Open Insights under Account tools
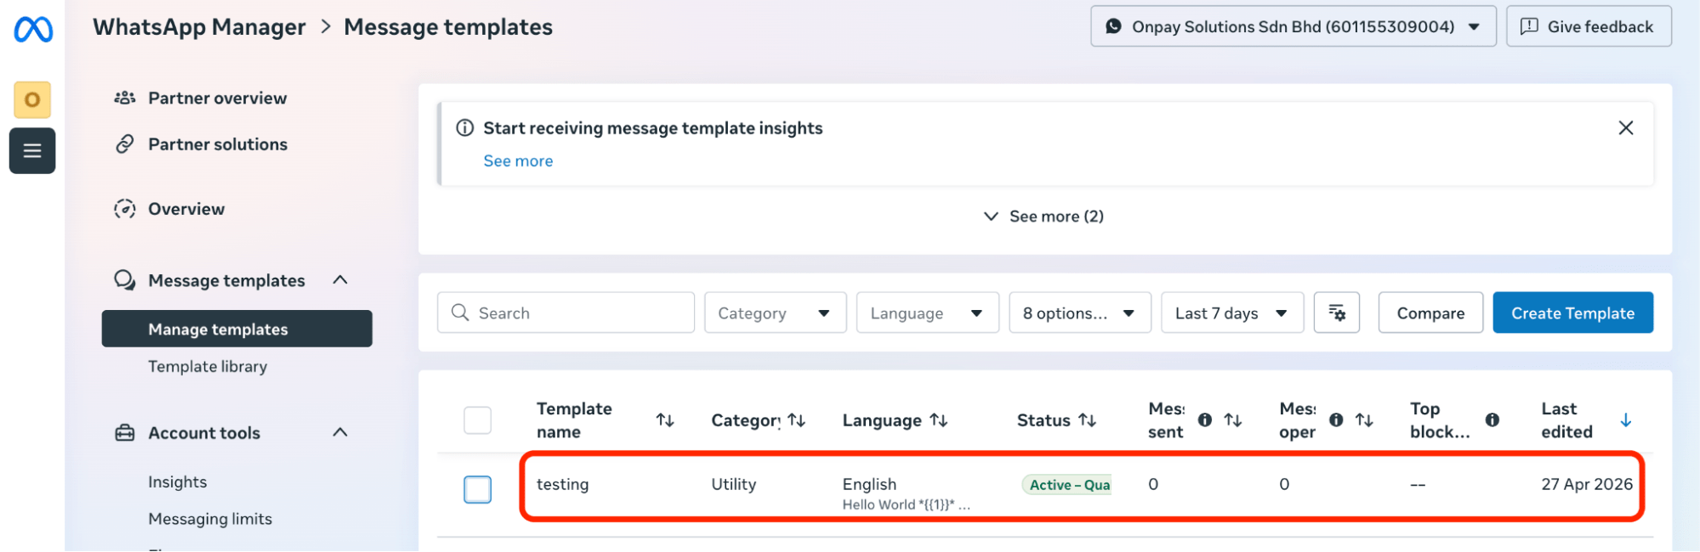The width and height of the screenshot is (1700, 552). [x=178, y=482]
